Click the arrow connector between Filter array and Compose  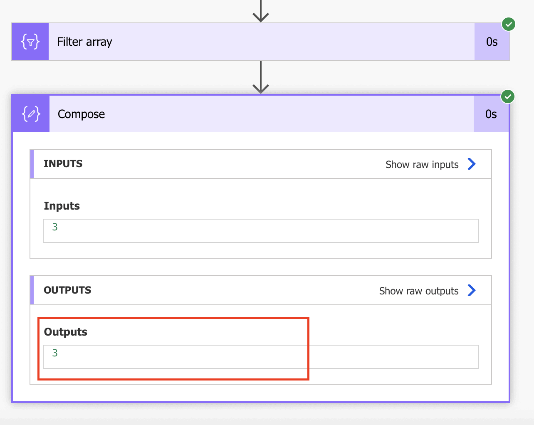coord(261,77)
